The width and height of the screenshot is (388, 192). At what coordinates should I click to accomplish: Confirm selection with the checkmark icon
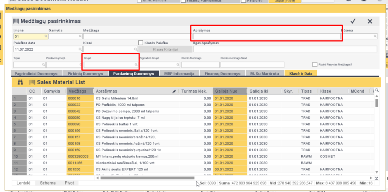point(353,22)
